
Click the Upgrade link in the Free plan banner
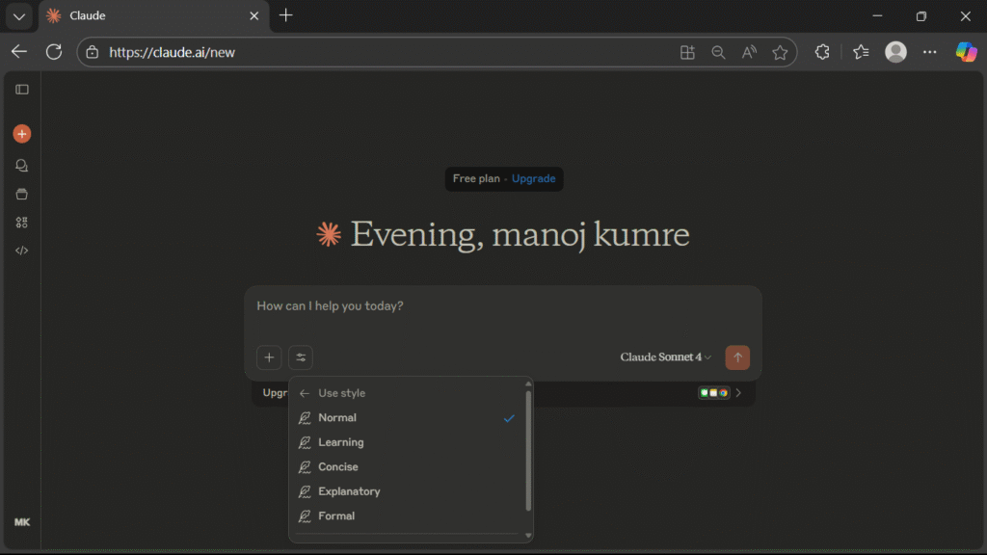point(533,178)
